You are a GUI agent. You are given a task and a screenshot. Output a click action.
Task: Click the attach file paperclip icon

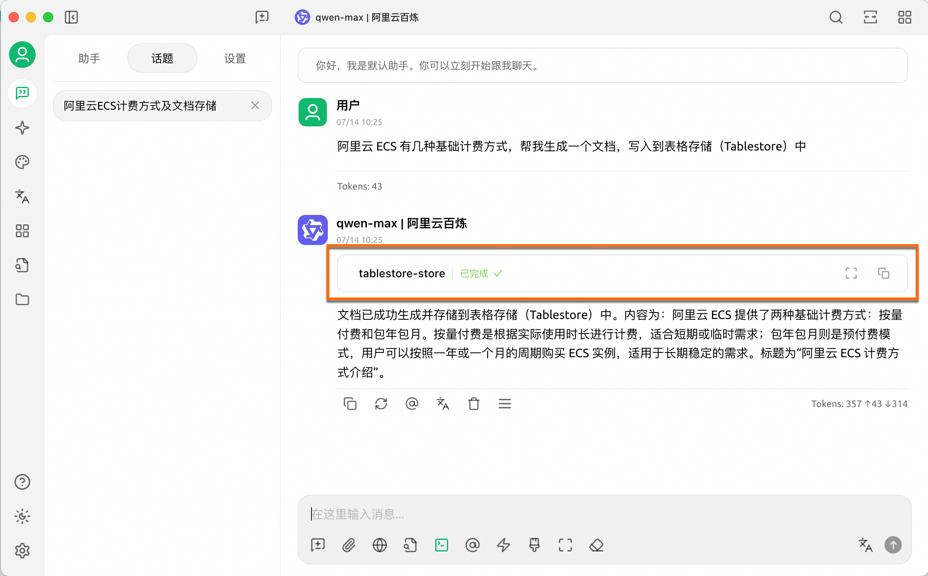(x=348, y=545)
